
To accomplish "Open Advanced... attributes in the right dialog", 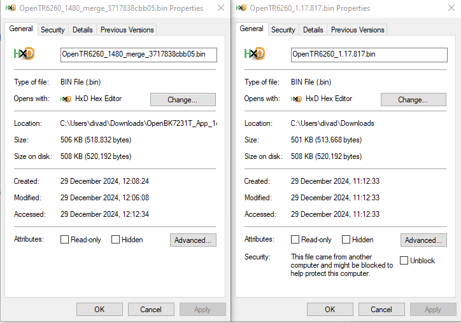I will click(x=423, y=240).
